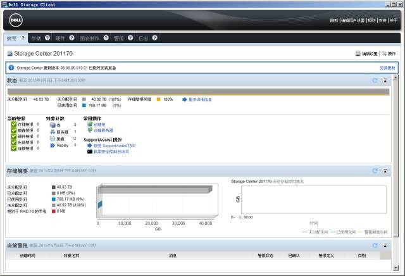Screen dimensions: 405x276
Task: Click gray swatch beside 40.02 TB (100%) in Status
Action: (x=84, y=99)
